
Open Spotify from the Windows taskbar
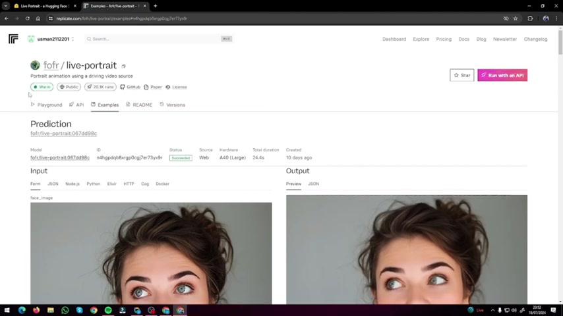click(108, 310)
